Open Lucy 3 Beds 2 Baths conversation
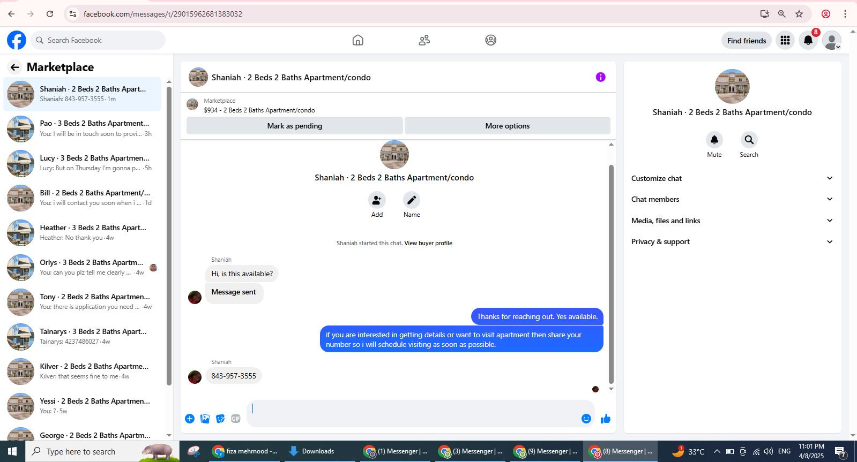The image size is (857, 462). [83, 163]
